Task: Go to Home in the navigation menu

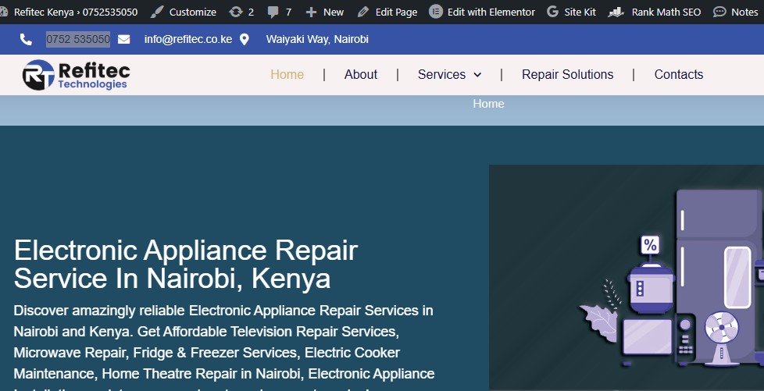Action: [287, 74]
